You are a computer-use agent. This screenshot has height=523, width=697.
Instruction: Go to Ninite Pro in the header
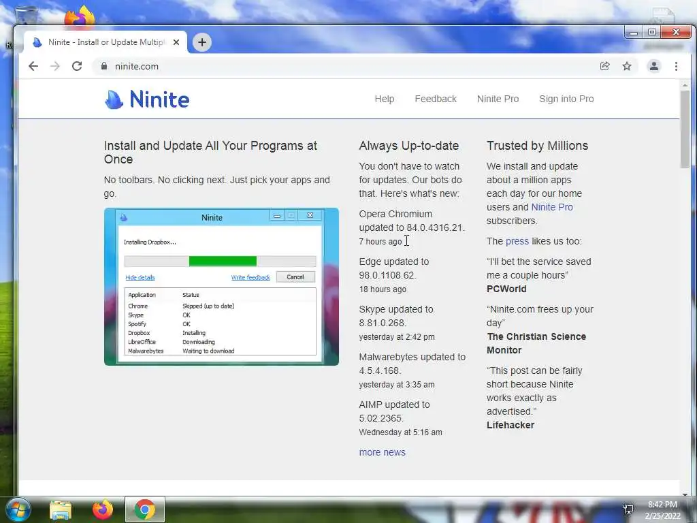[498, 99]
